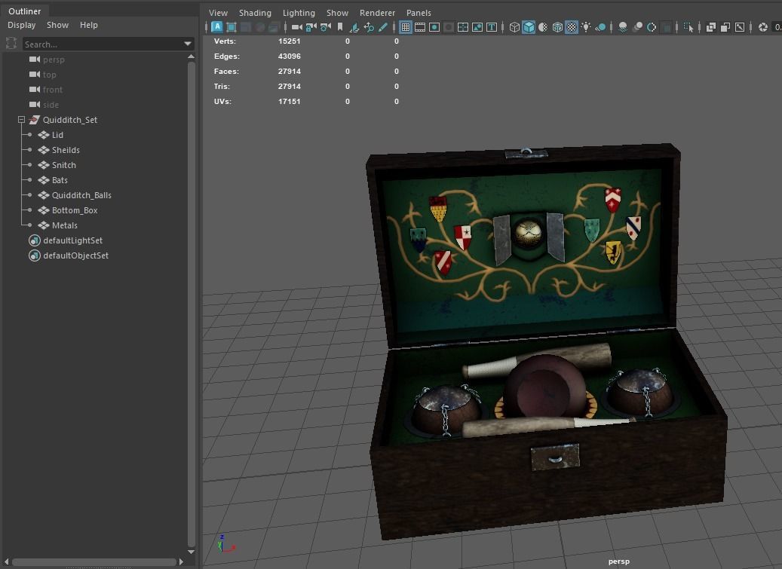Image resolution: width=782 pixels, height=569 pixels.
Task: Click the image plane icon
Action: click(x=354, y=27)
